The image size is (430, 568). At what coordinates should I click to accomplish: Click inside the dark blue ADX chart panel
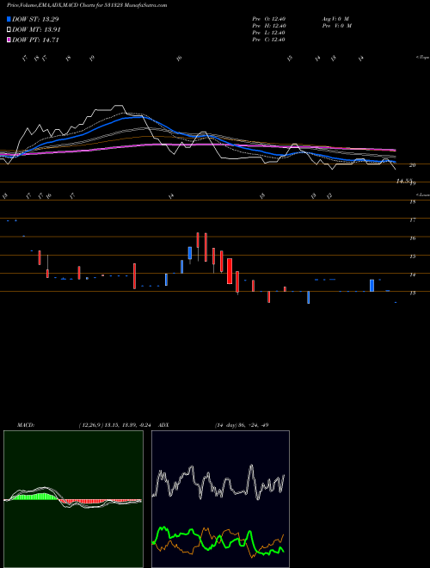220,499
